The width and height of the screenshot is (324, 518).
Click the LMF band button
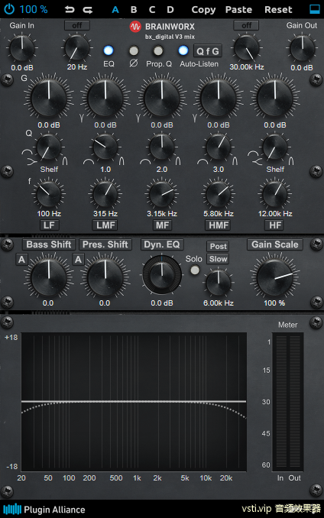(105, 225)
